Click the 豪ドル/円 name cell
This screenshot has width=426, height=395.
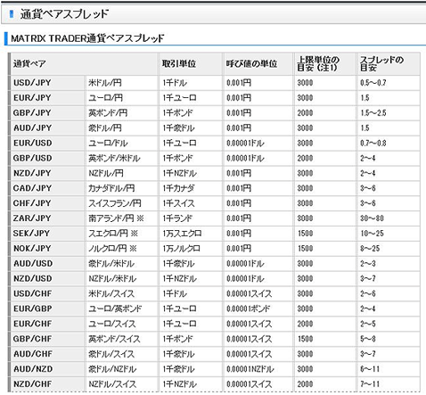click(x=122, y=128)
